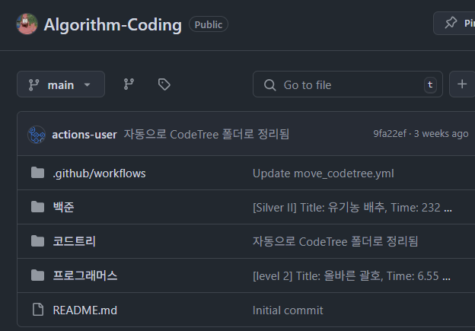This screenshot has height=331, width=475.
Task: Open the 코드트리 folder
Action: [x=75, y=241]
